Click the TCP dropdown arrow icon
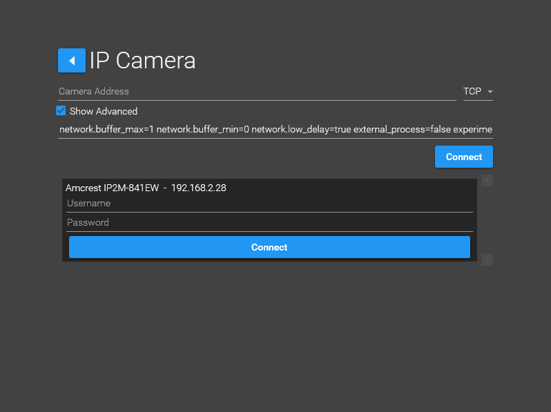The width and height of the screenshot is (551, 412). [x=490, y=92]
